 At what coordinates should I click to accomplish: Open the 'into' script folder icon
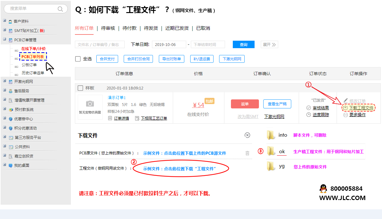tap(271, 135)
